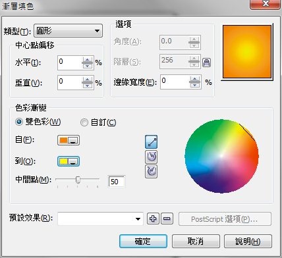The width and height of the screenshot is (282, 258).
Task: Open the 類型 dropdown showing 圓形
Action: (x=68, y=31)
